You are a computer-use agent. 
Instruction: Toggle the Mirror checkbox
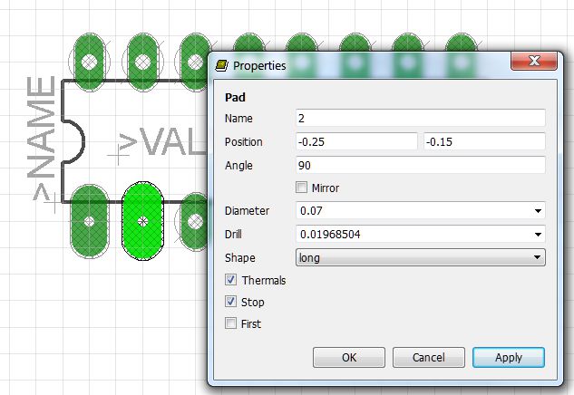[303, 188]
